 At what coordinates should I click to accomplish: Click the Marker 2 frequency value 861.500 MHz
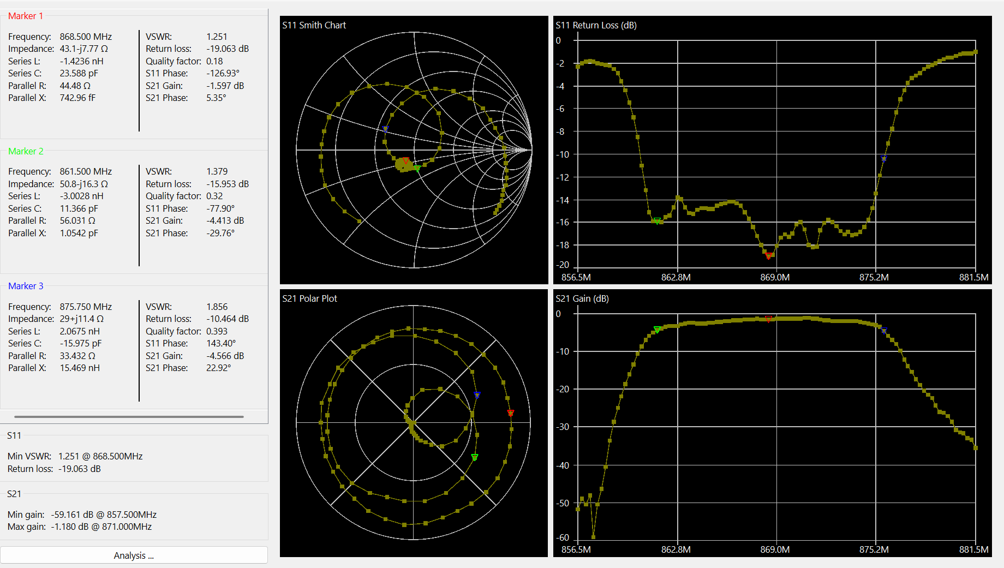pos(86,171)
